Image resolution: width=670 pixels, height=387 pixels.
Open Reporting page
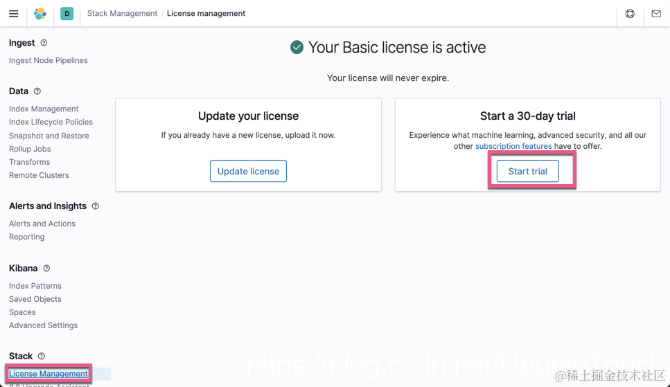26,237
